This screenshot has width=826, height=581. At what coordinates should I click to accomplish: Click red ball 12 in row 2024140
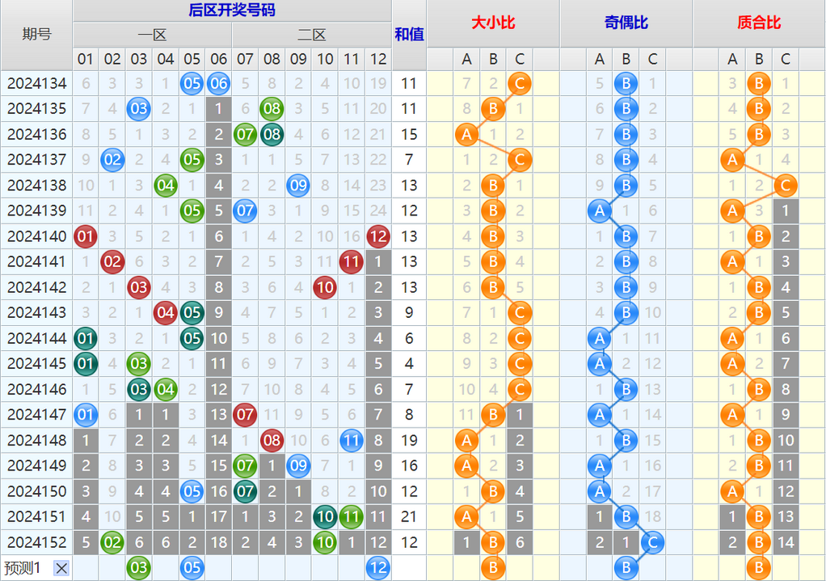(x=378, y=236)
